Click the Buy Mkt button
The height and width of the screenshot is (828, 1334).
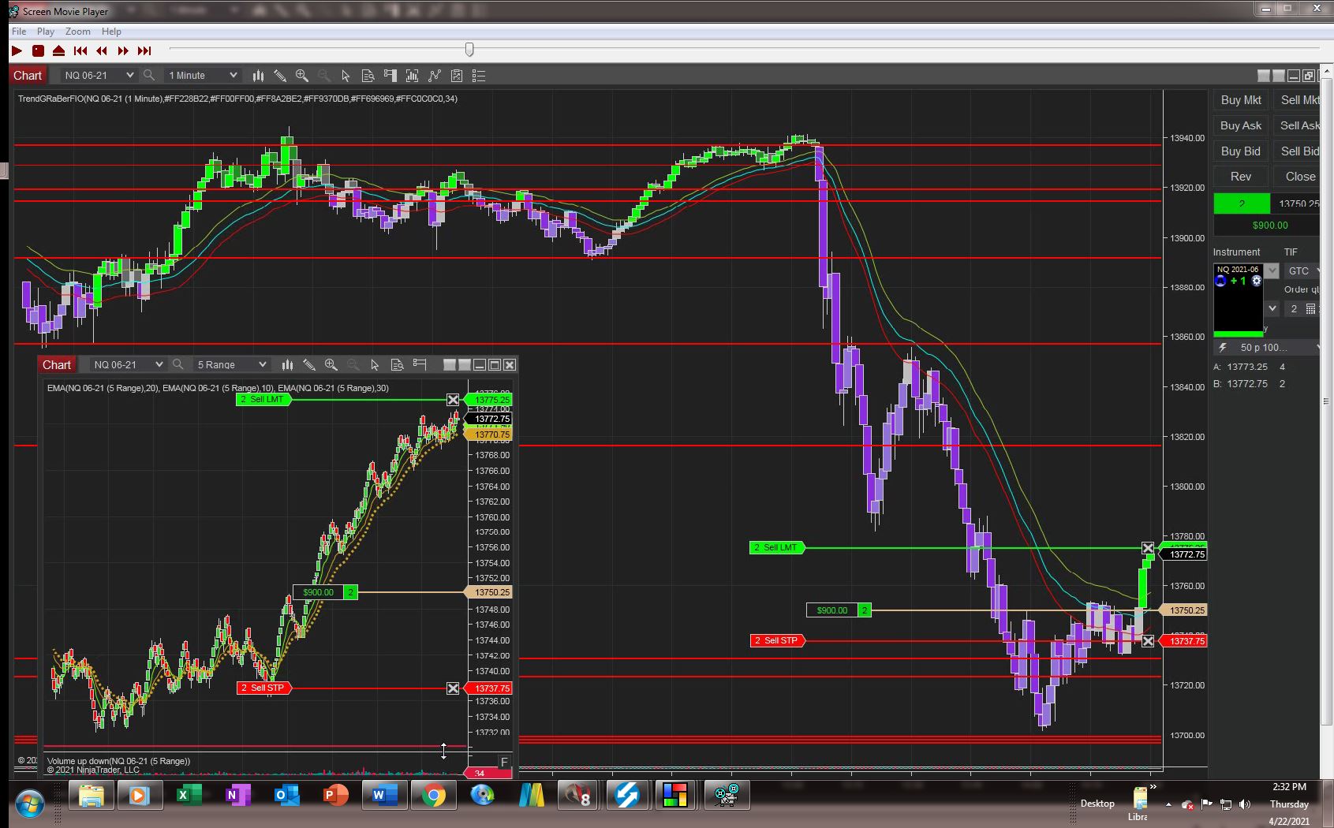1241,100
